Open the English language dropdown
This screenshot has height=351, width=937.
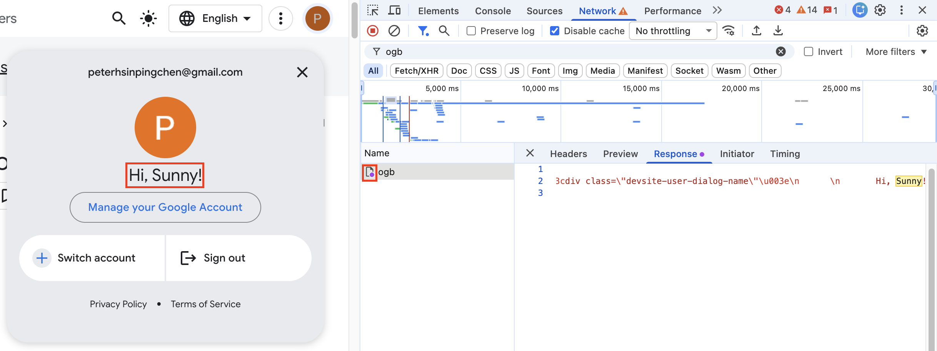coord(215,18)
